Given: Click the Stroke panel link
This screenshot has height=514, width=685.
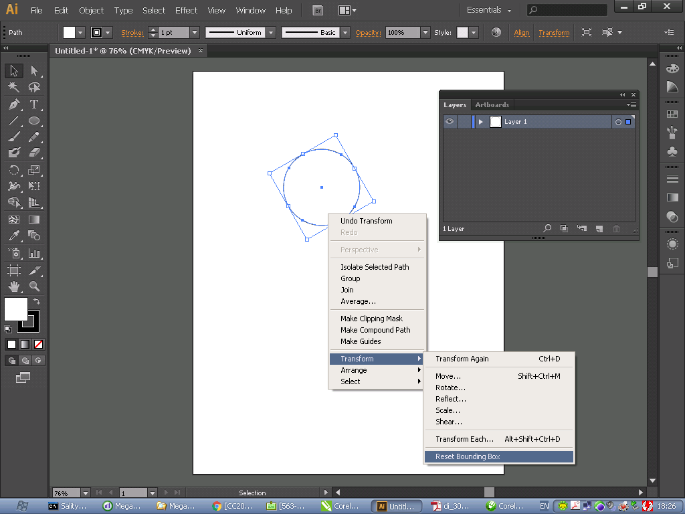Looking at the screenshot, I should (132, 32).
